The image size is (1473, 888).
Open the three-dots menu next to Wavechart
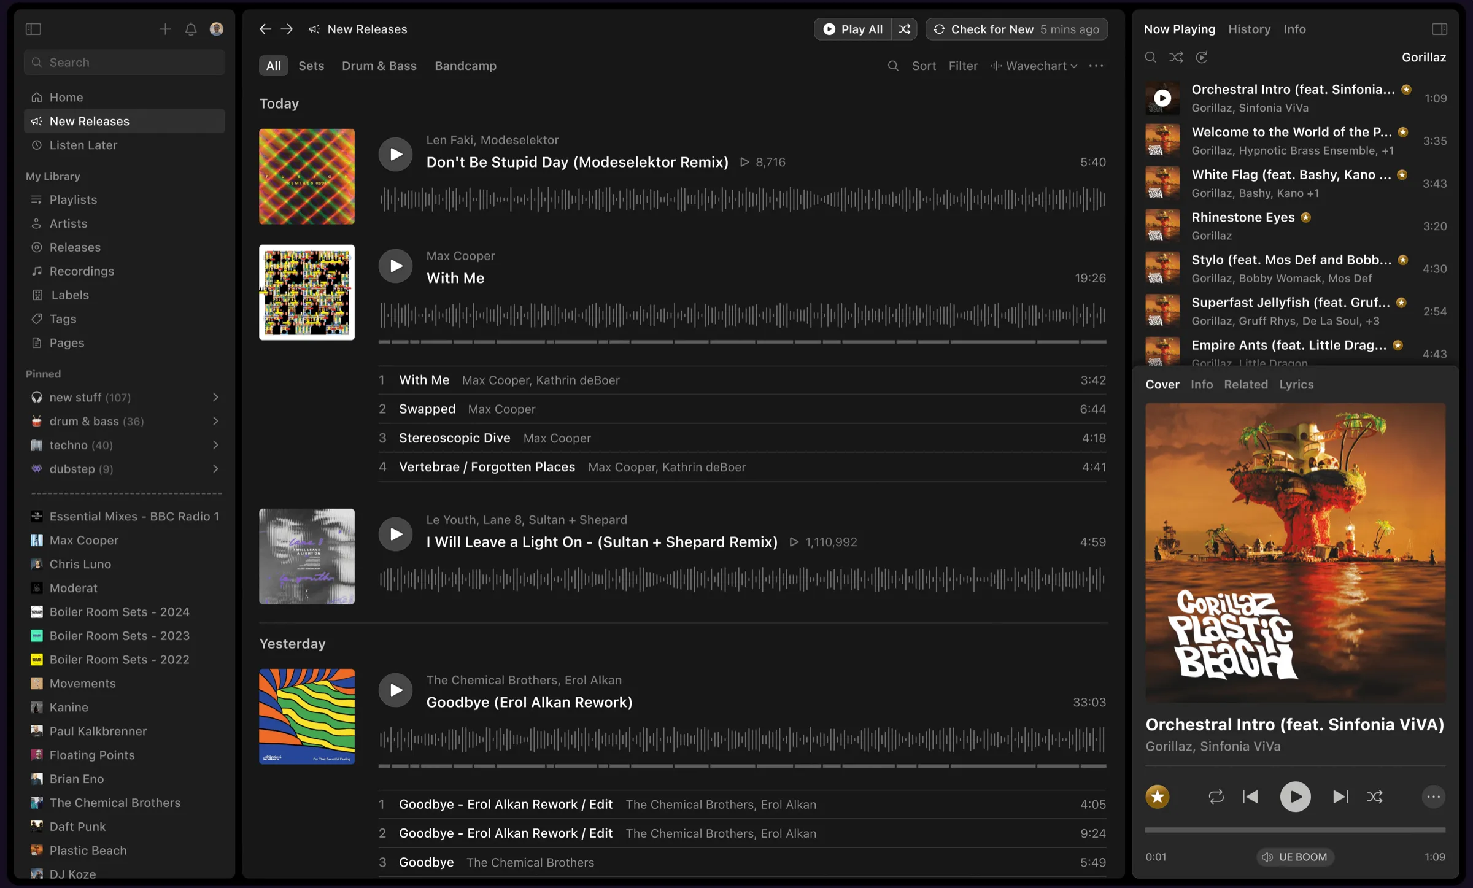click(1096, 66)
